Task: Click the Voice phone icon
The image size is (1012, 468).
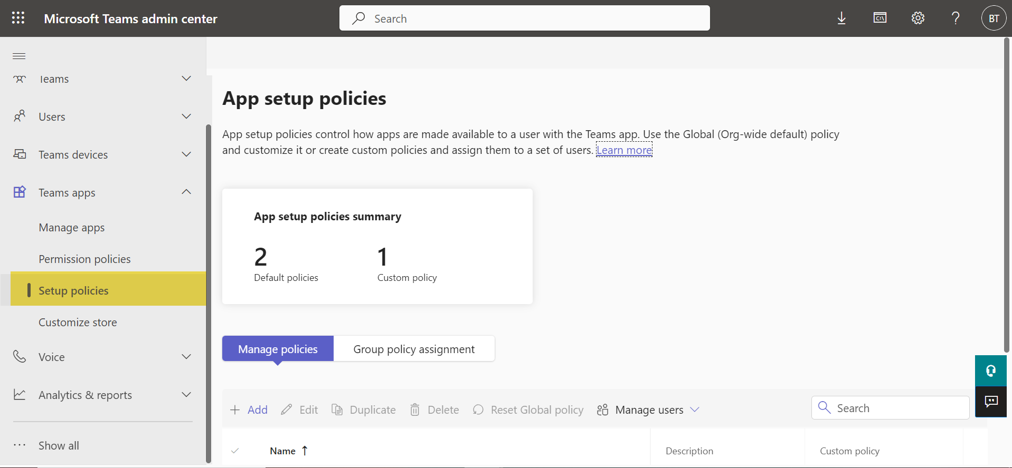Action: (20, 357)
